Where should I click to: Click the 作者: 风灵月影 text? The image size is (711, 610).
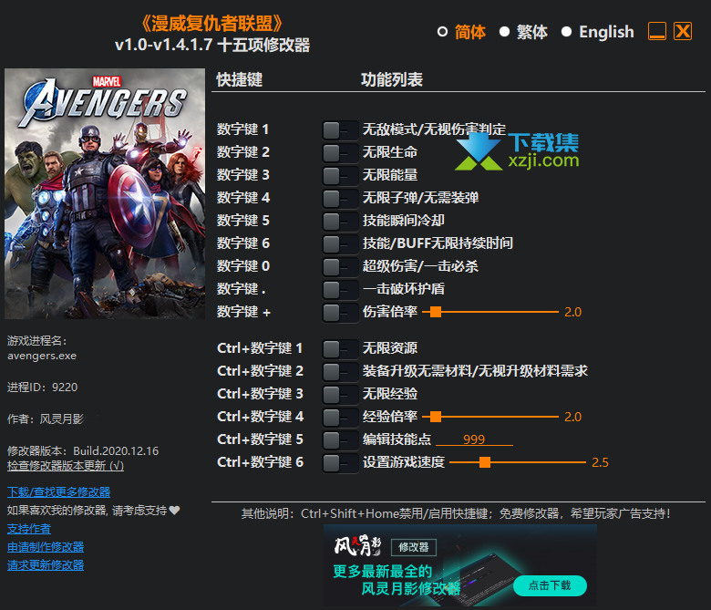pos(46,419)
